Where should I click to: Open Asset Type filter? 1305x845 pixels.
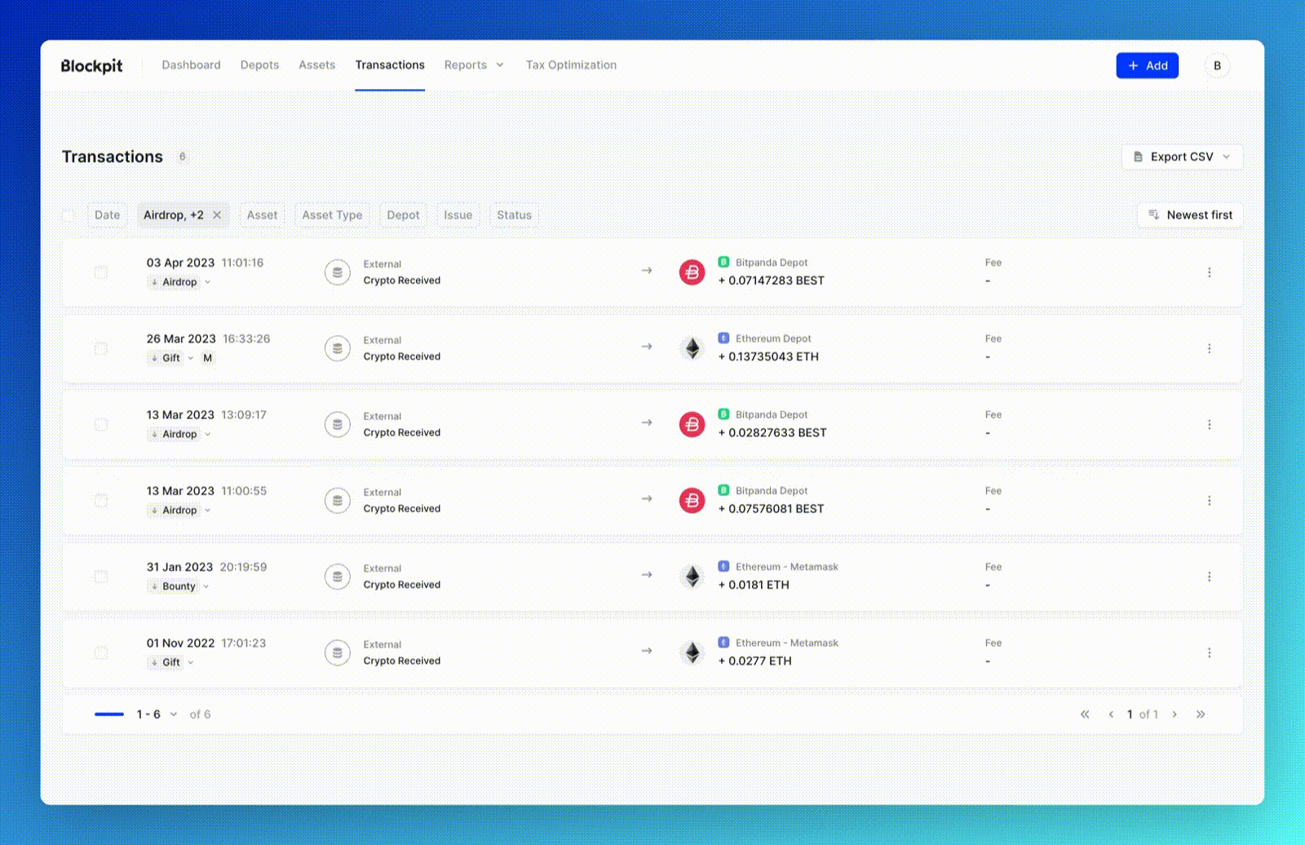point(332,215)
